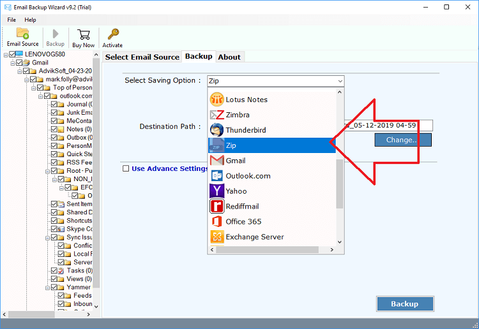Collapse the AdvikSoft_04-23 tree node
Image resolution: width=479 pixels, height=329 pixels.
coord(20,71)
